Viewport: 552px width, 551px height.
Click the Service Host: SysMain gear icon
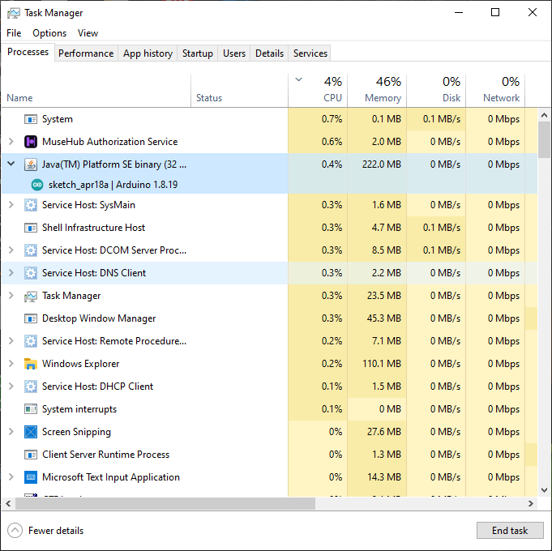point(31,205)
